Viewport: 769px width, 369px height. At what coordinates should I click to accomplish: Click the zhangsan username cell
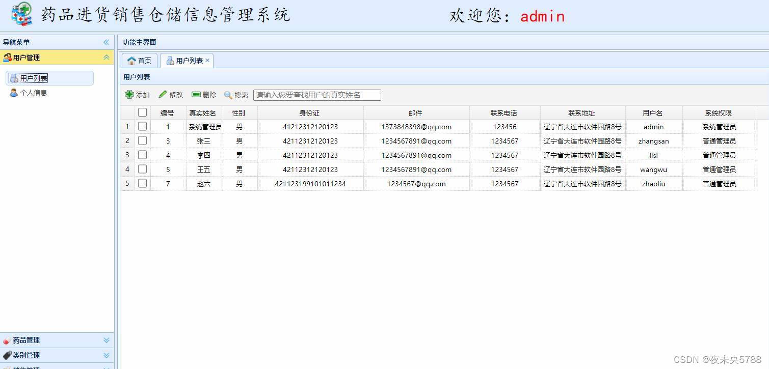654,141
